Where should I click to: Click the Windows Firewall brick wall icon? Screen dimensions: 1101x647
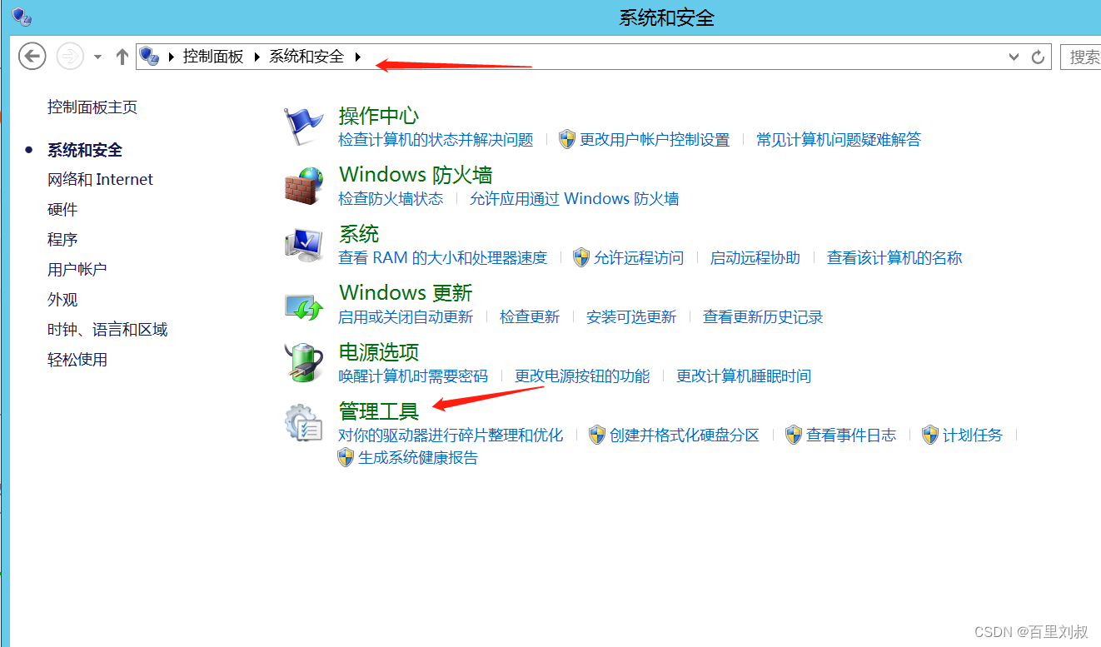pyautogui.click(x=303, y=186)
